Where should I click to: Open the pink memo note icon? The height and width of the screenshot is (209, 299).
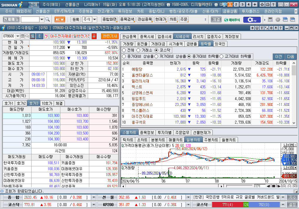click(46, 36)
